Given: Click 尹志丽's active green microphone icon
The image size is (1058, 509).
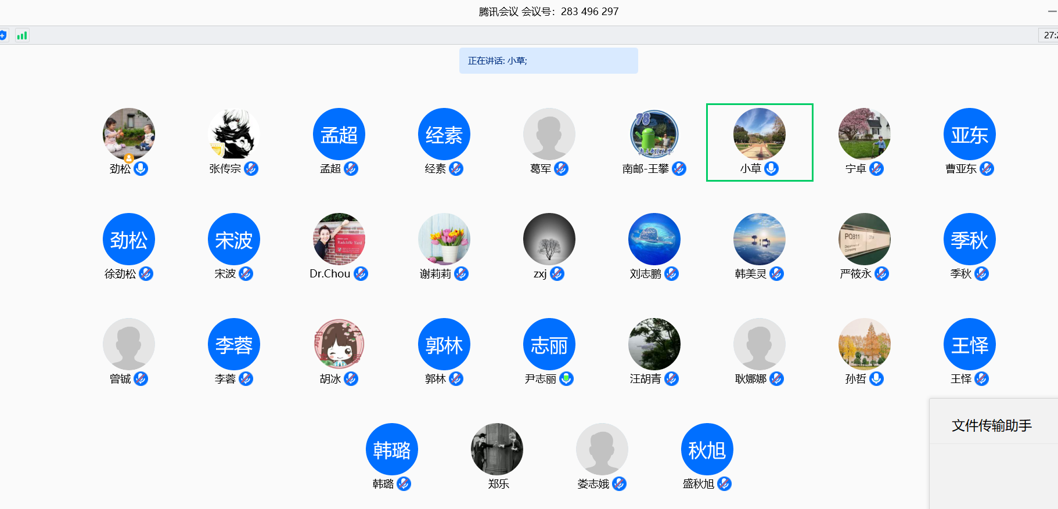Looking at the screenshot, I should coord(566,378).
